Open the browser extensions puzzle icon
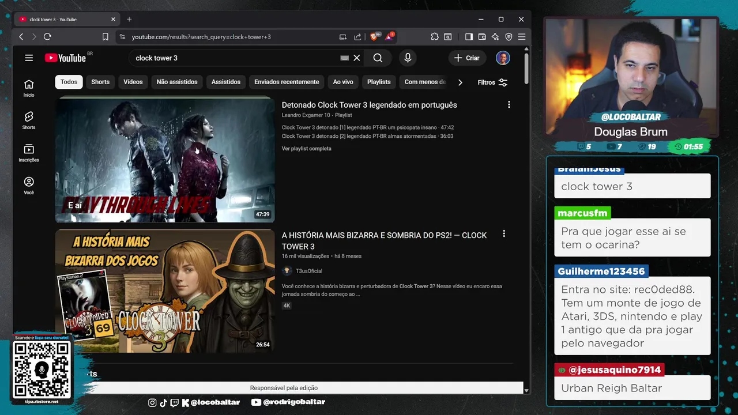738x415 pixels. coord(435,37)
